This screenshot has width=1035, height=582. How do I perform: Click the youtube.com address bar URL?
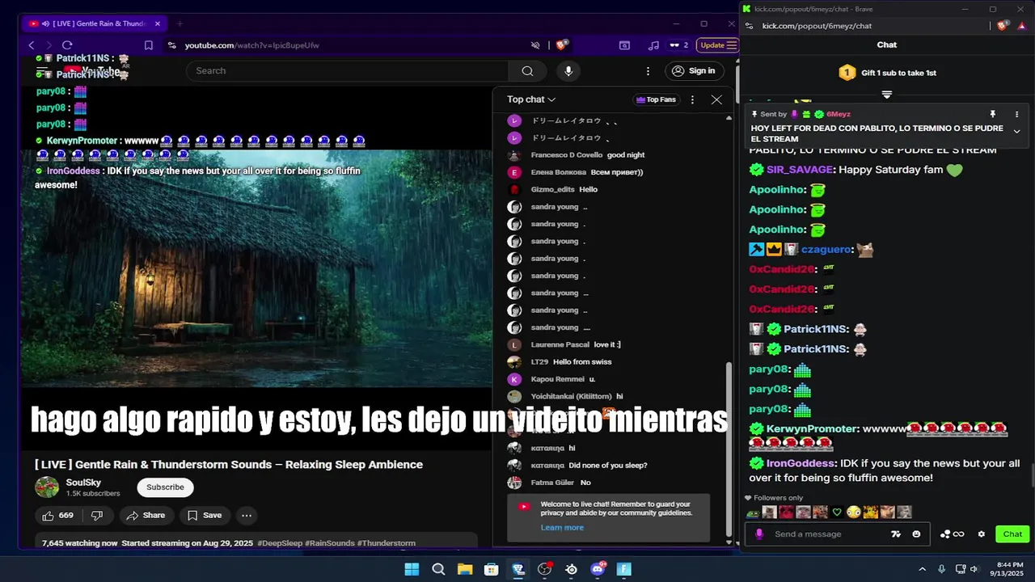[x=251, y=45]
